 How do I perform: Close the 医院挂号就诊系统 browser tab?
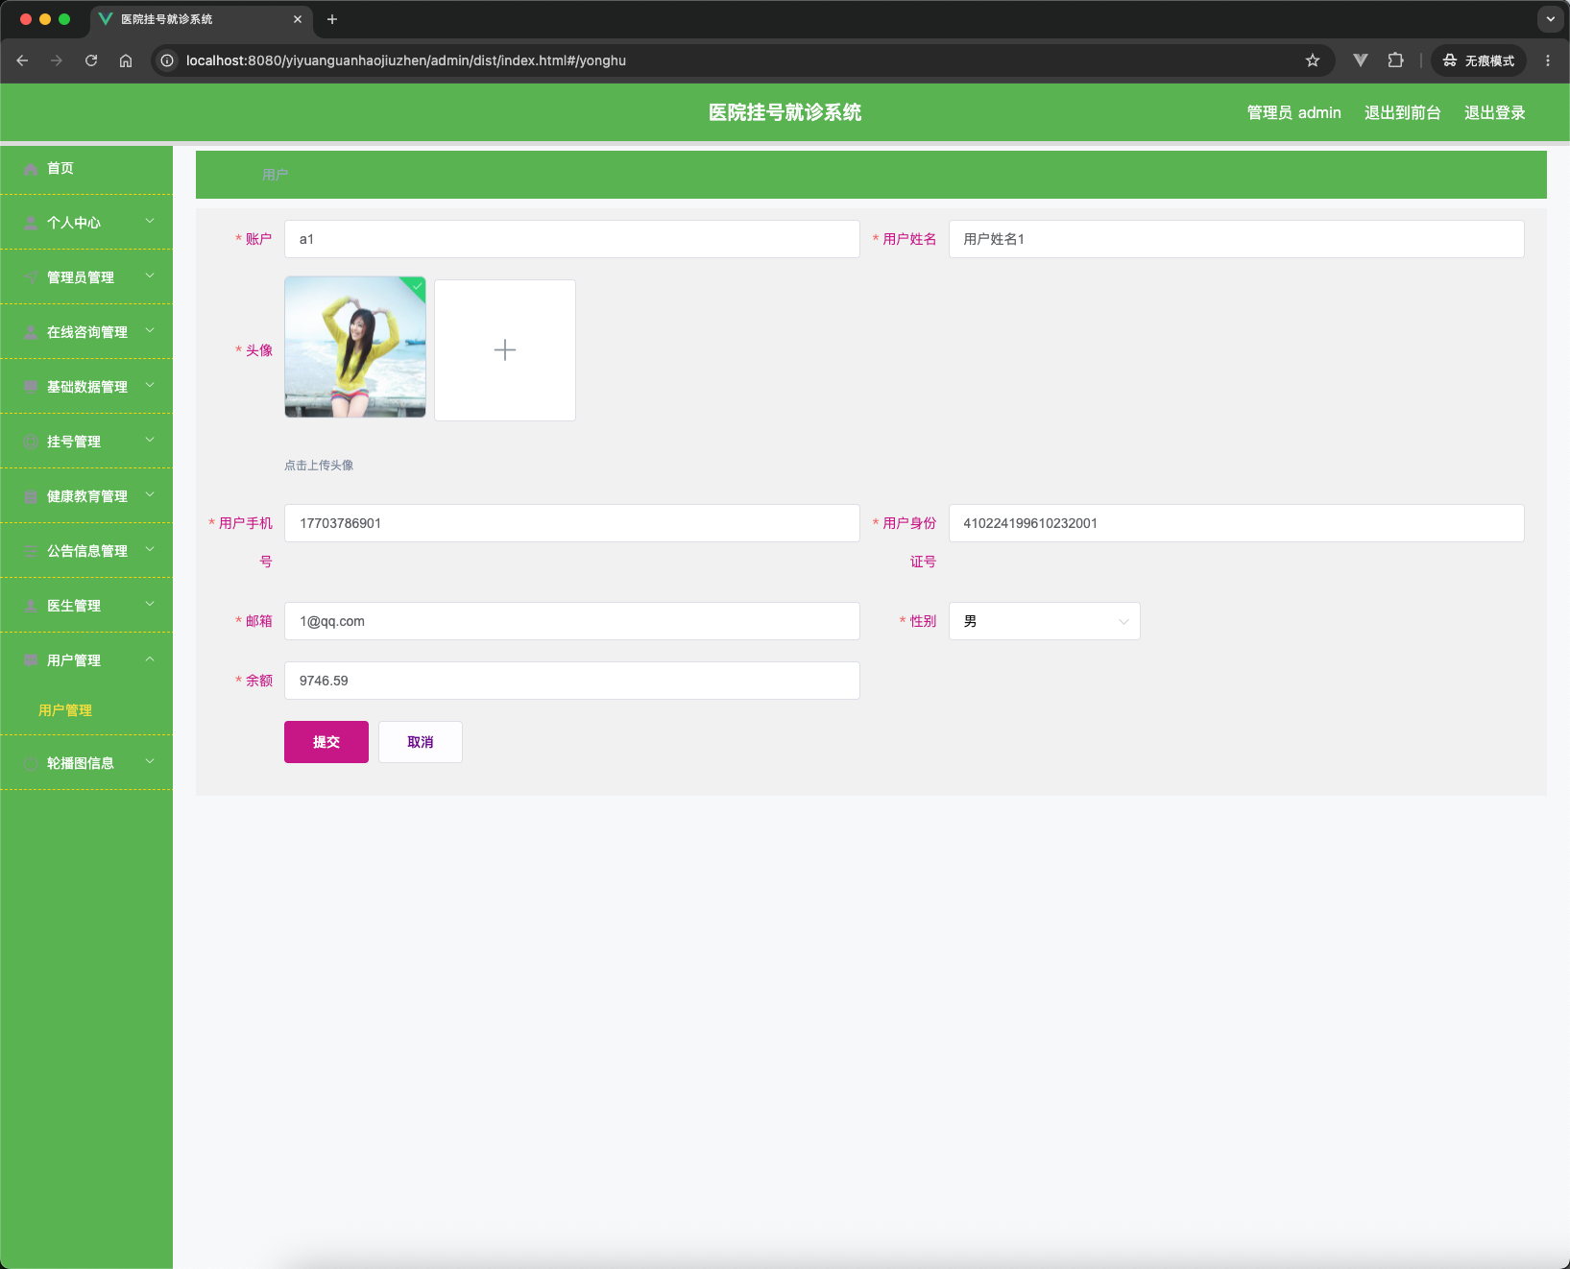coord(298,19)
